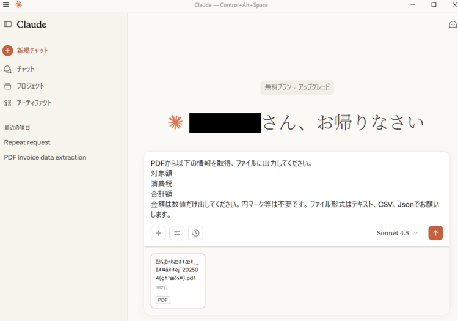The image size is (458, 321).
Task: Collapse the sidebar with panel icon
Action: tap(8, 24)
